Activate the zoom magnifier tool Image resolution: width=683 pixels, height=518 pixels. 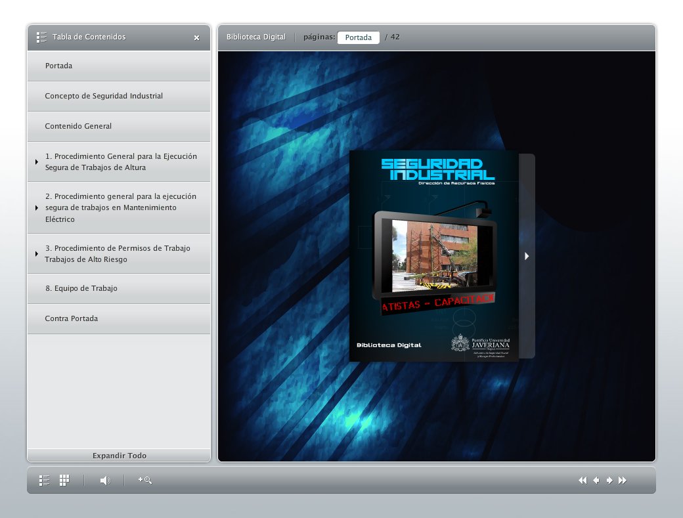click(145, 481)
